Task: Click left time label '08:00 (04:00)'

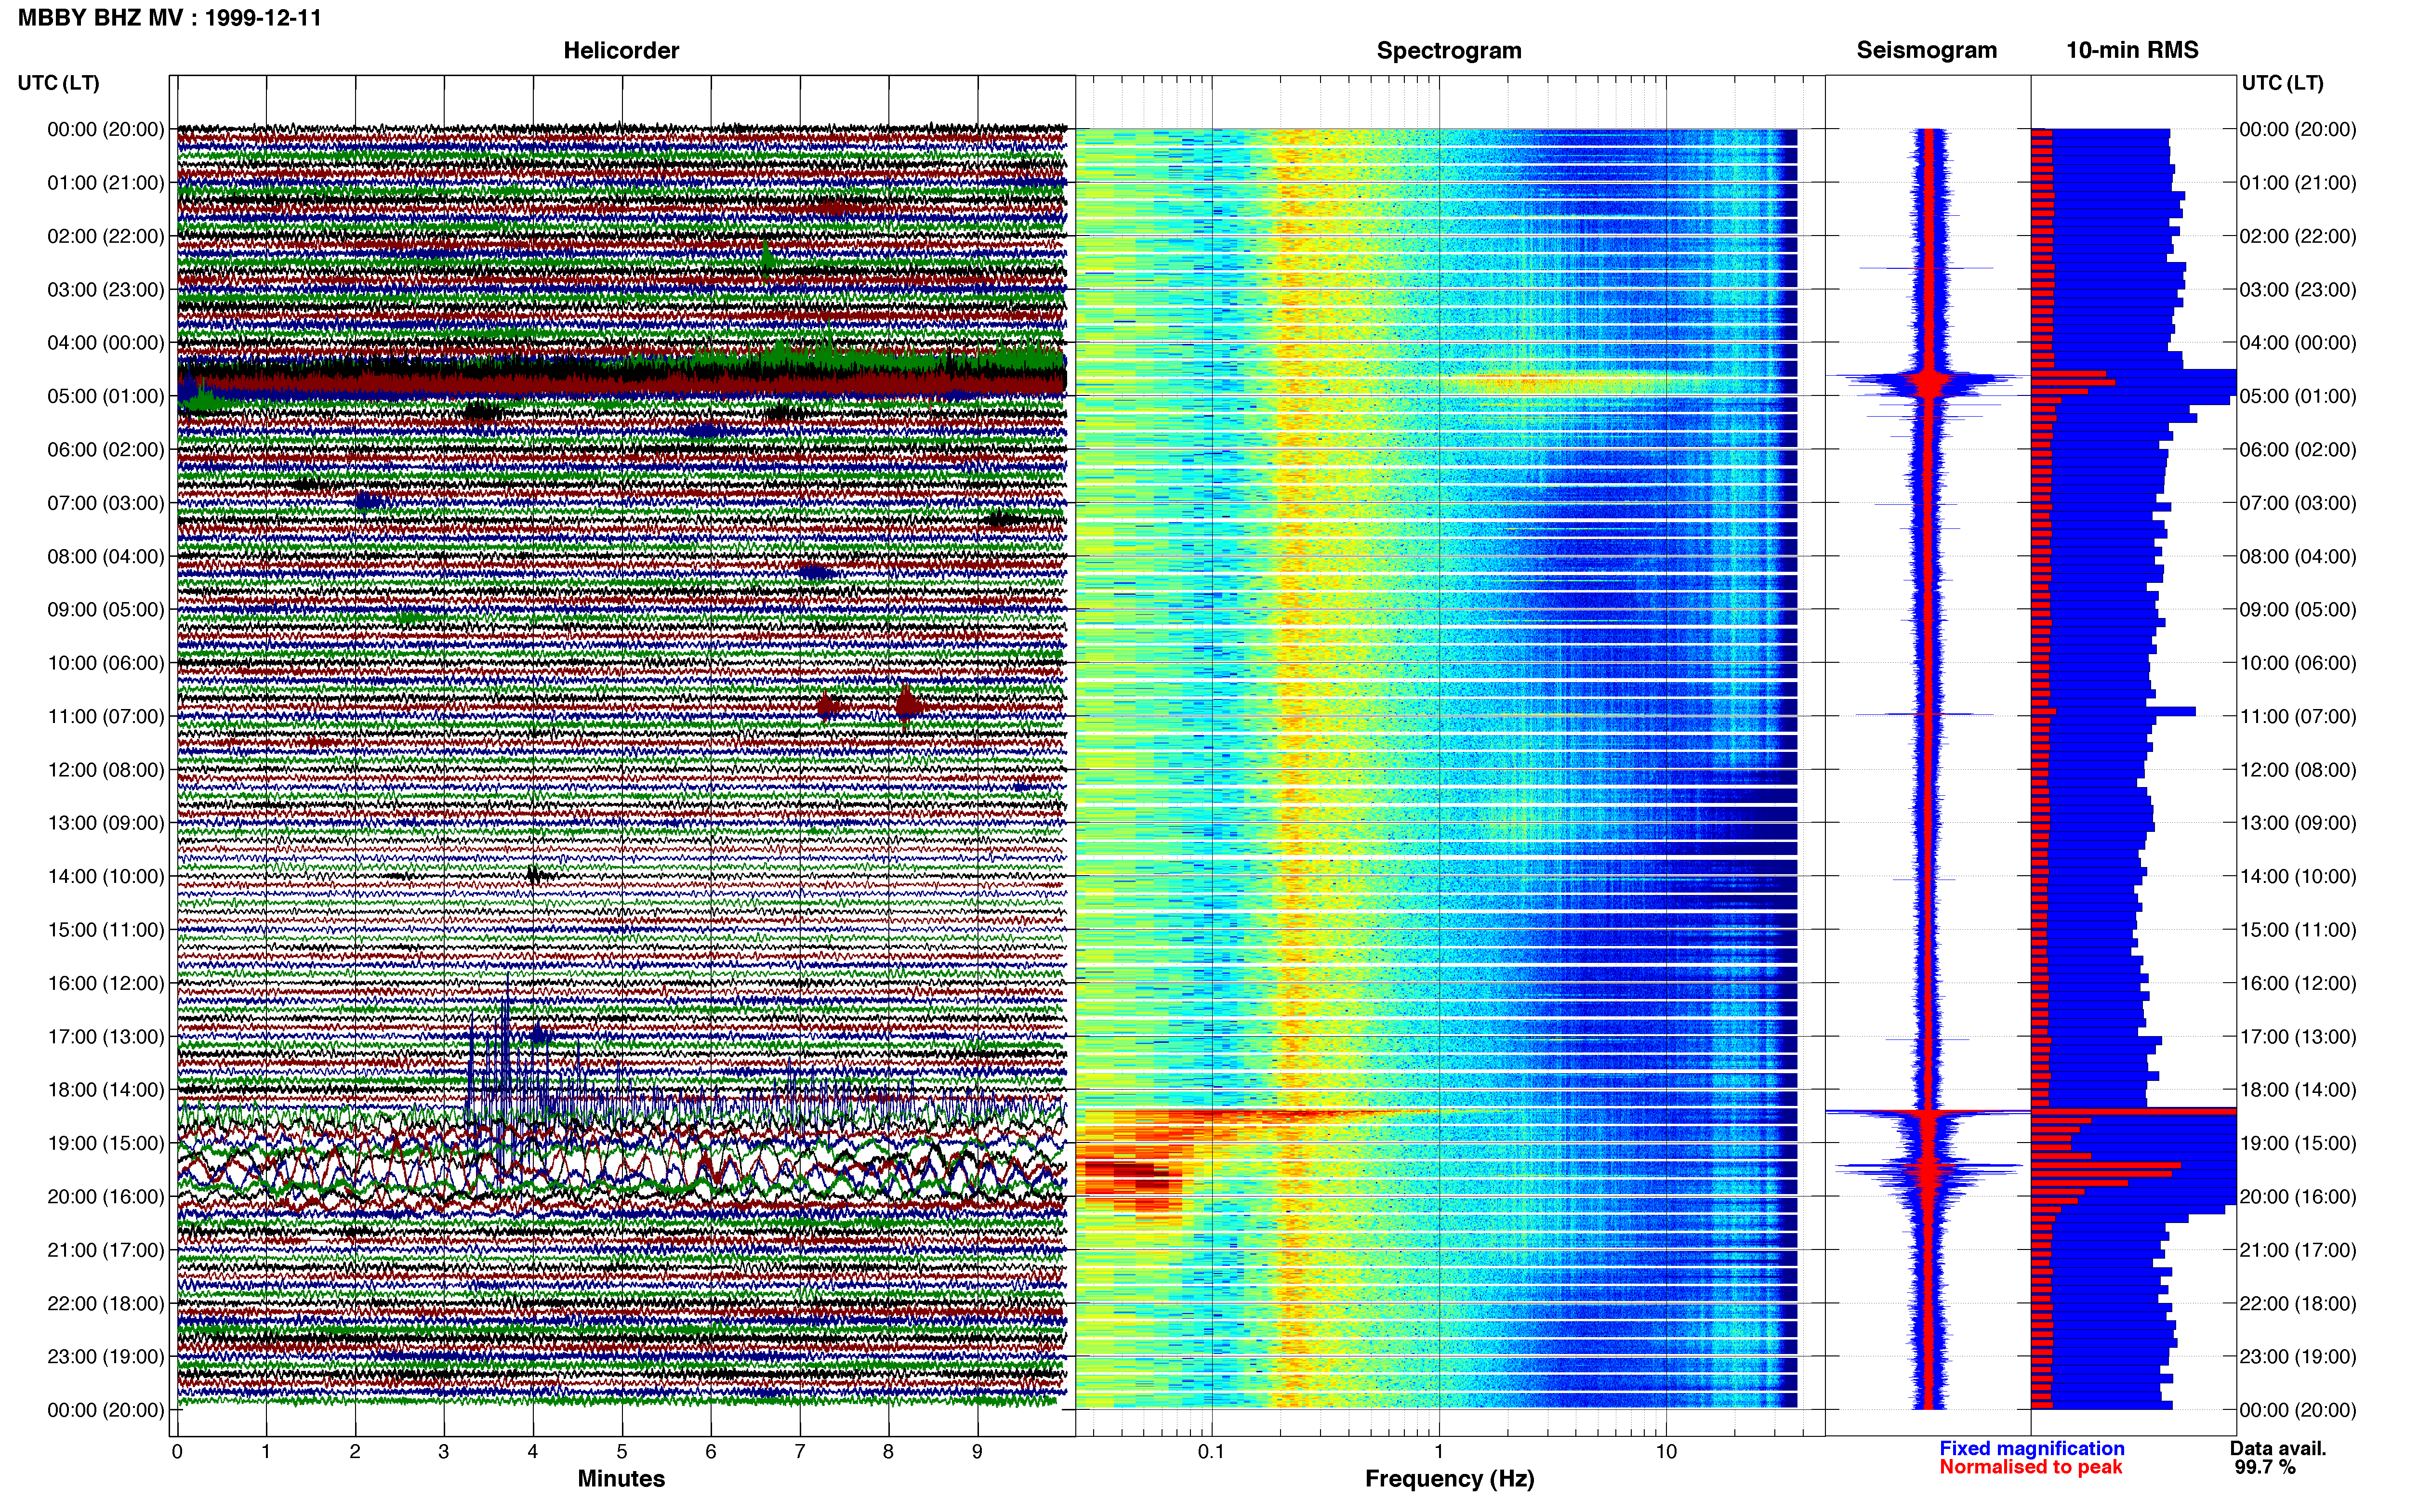Action: pos(106,556)
